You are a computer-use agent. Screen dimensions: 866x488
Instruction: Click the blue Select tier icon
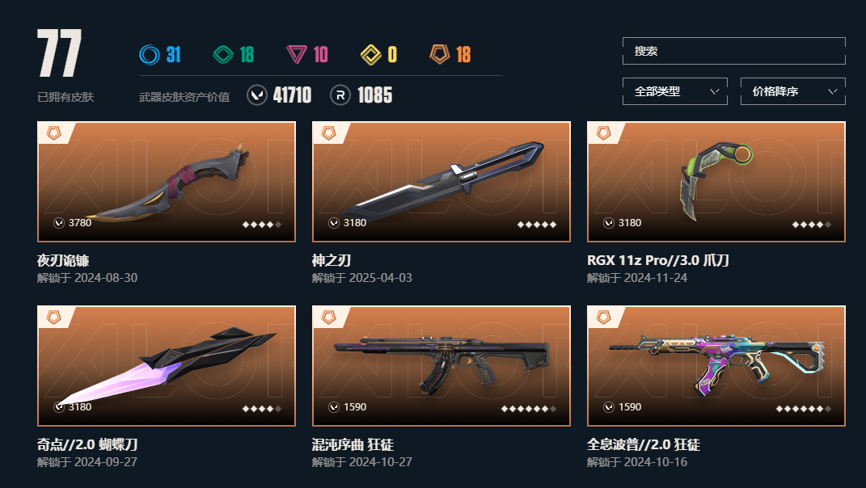[149, 55]
